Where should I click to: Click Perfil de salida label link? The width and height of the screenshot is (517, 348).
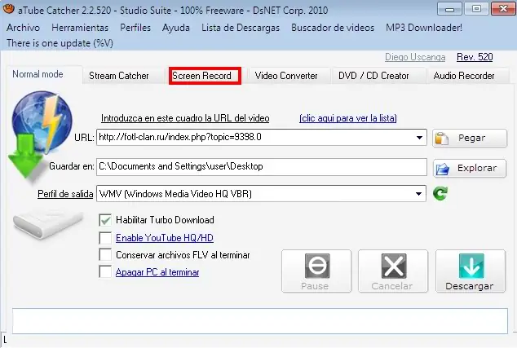coord(65,194)
